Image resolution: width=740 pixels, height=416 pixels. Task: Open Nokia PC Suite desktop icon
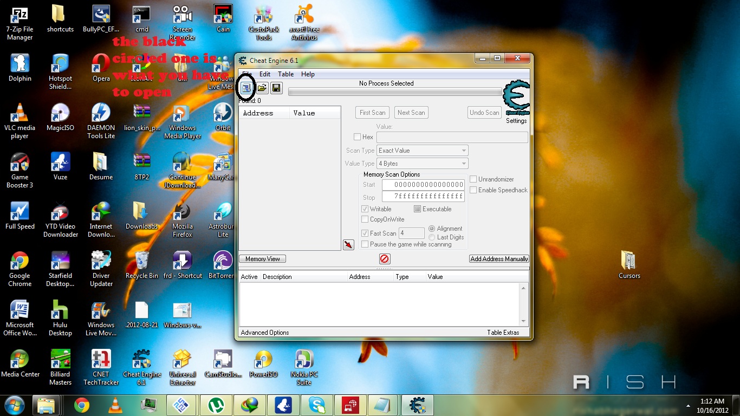304,367
